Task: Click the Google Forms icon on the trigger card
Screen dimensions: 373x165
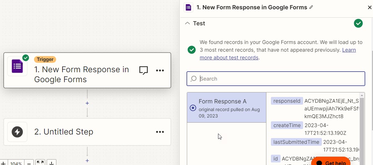Action: click(x=17, y=66)
